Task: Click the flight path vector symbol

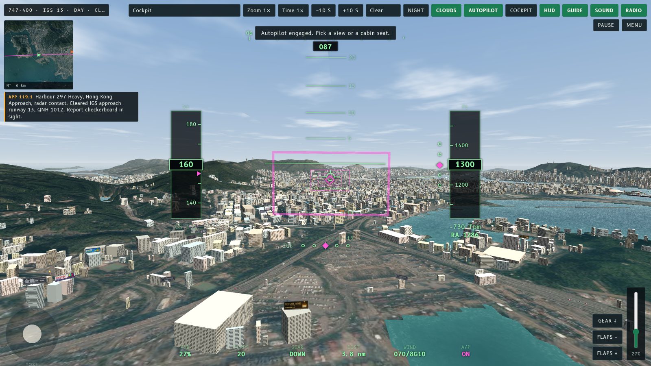Action: [330, 177]
